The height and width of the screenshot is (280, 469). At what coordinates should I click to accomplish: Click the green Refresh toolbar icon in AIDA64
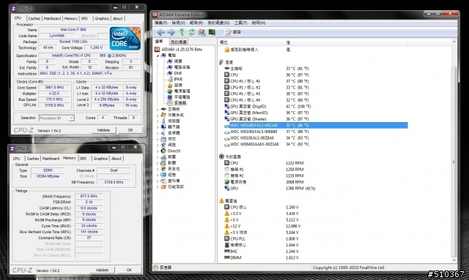point(192,32)
